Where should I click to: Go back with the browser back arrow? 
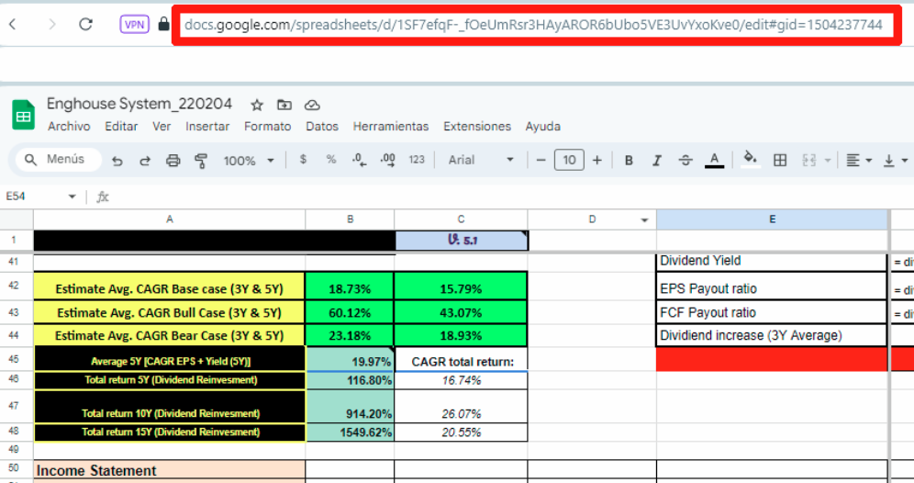[x=13, y=24]
